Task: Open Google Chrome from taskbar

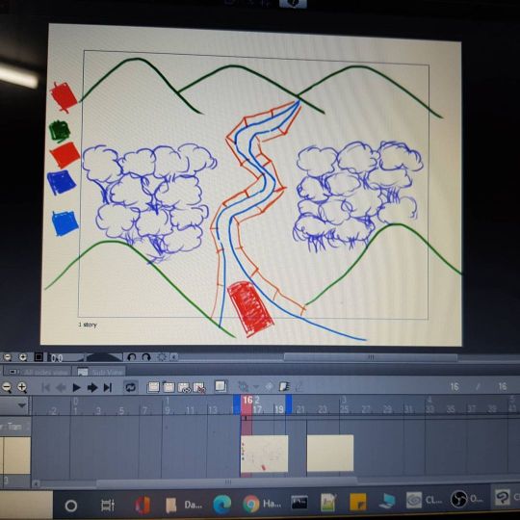Action: point(251,504)
